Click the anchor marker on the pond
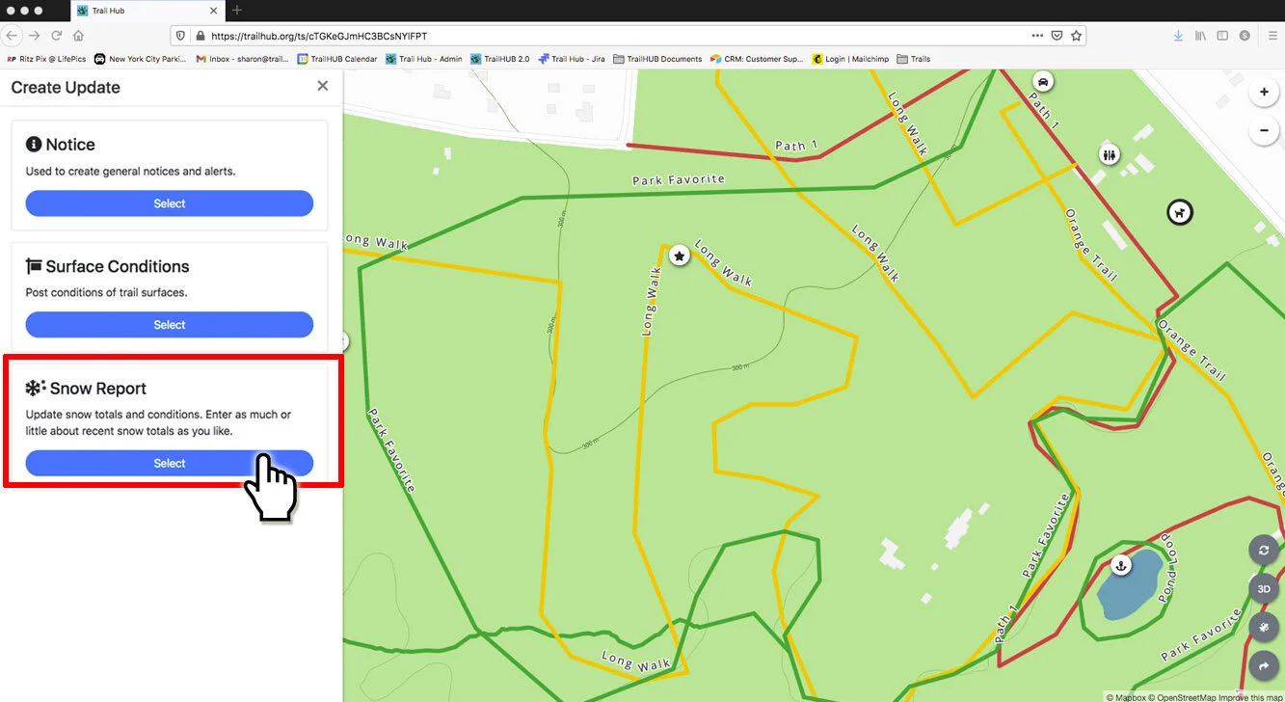 pos(1120,565)
